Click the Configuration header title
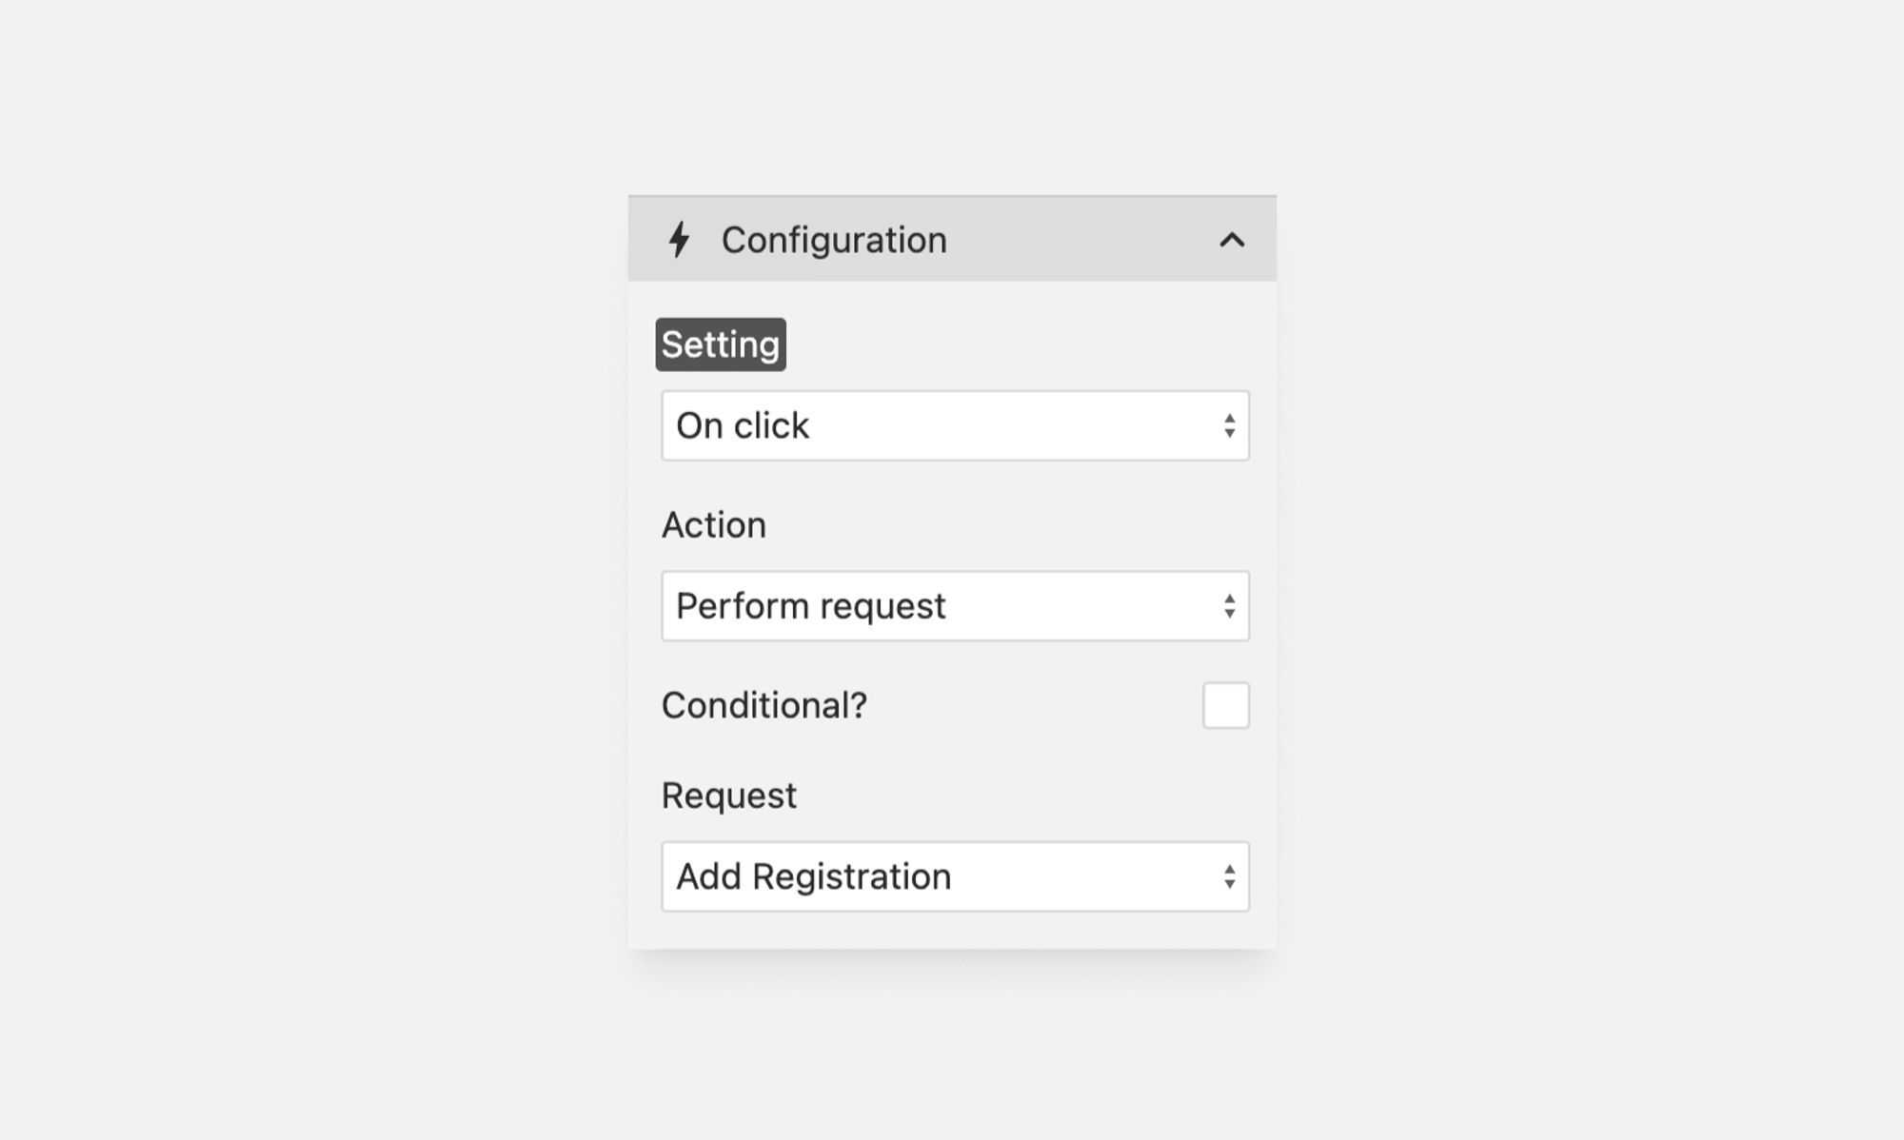The width and height of the screenshot is (1904, 1140). [x=834, y=240]
